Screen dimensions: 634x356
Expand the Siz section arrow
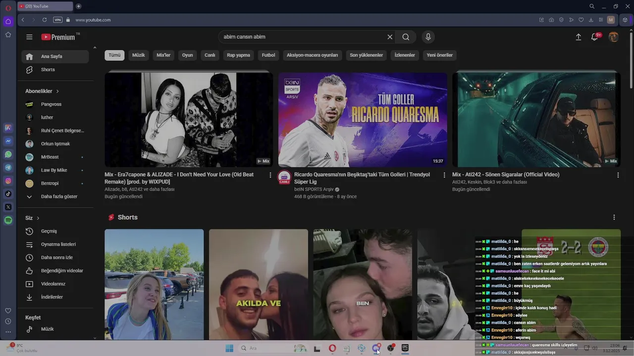(x=38, y=218)
